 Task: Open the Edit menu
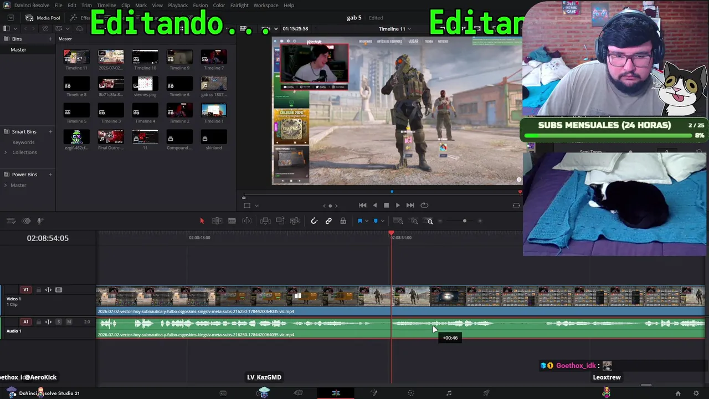coord(72,5)
